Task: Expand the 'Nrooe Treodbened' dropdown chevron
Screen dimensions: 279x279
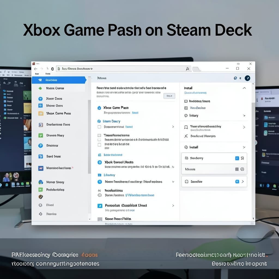Action: point(173,182)
